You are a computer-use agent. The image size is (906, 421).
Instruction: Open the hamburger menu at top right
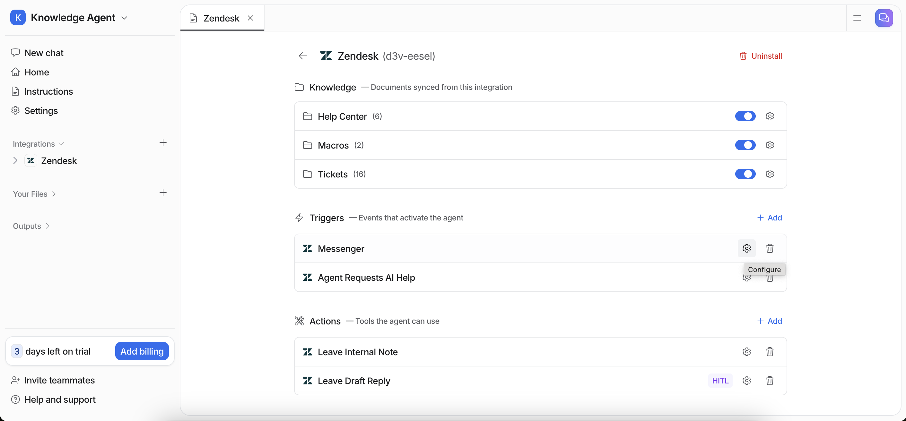pos(857,18)
